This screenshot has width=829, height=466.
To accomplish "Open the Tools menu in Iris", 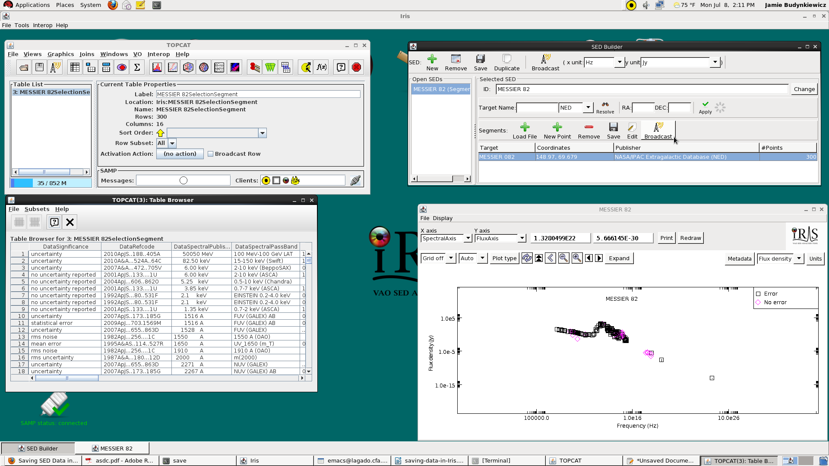I will pos(22,25).
